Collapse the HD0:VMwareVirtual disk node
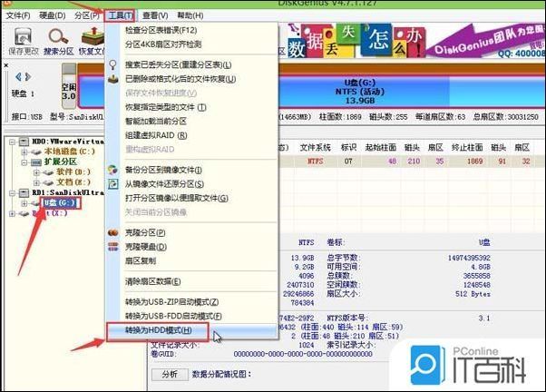This screenshot has height=392, width=546. 12,142
